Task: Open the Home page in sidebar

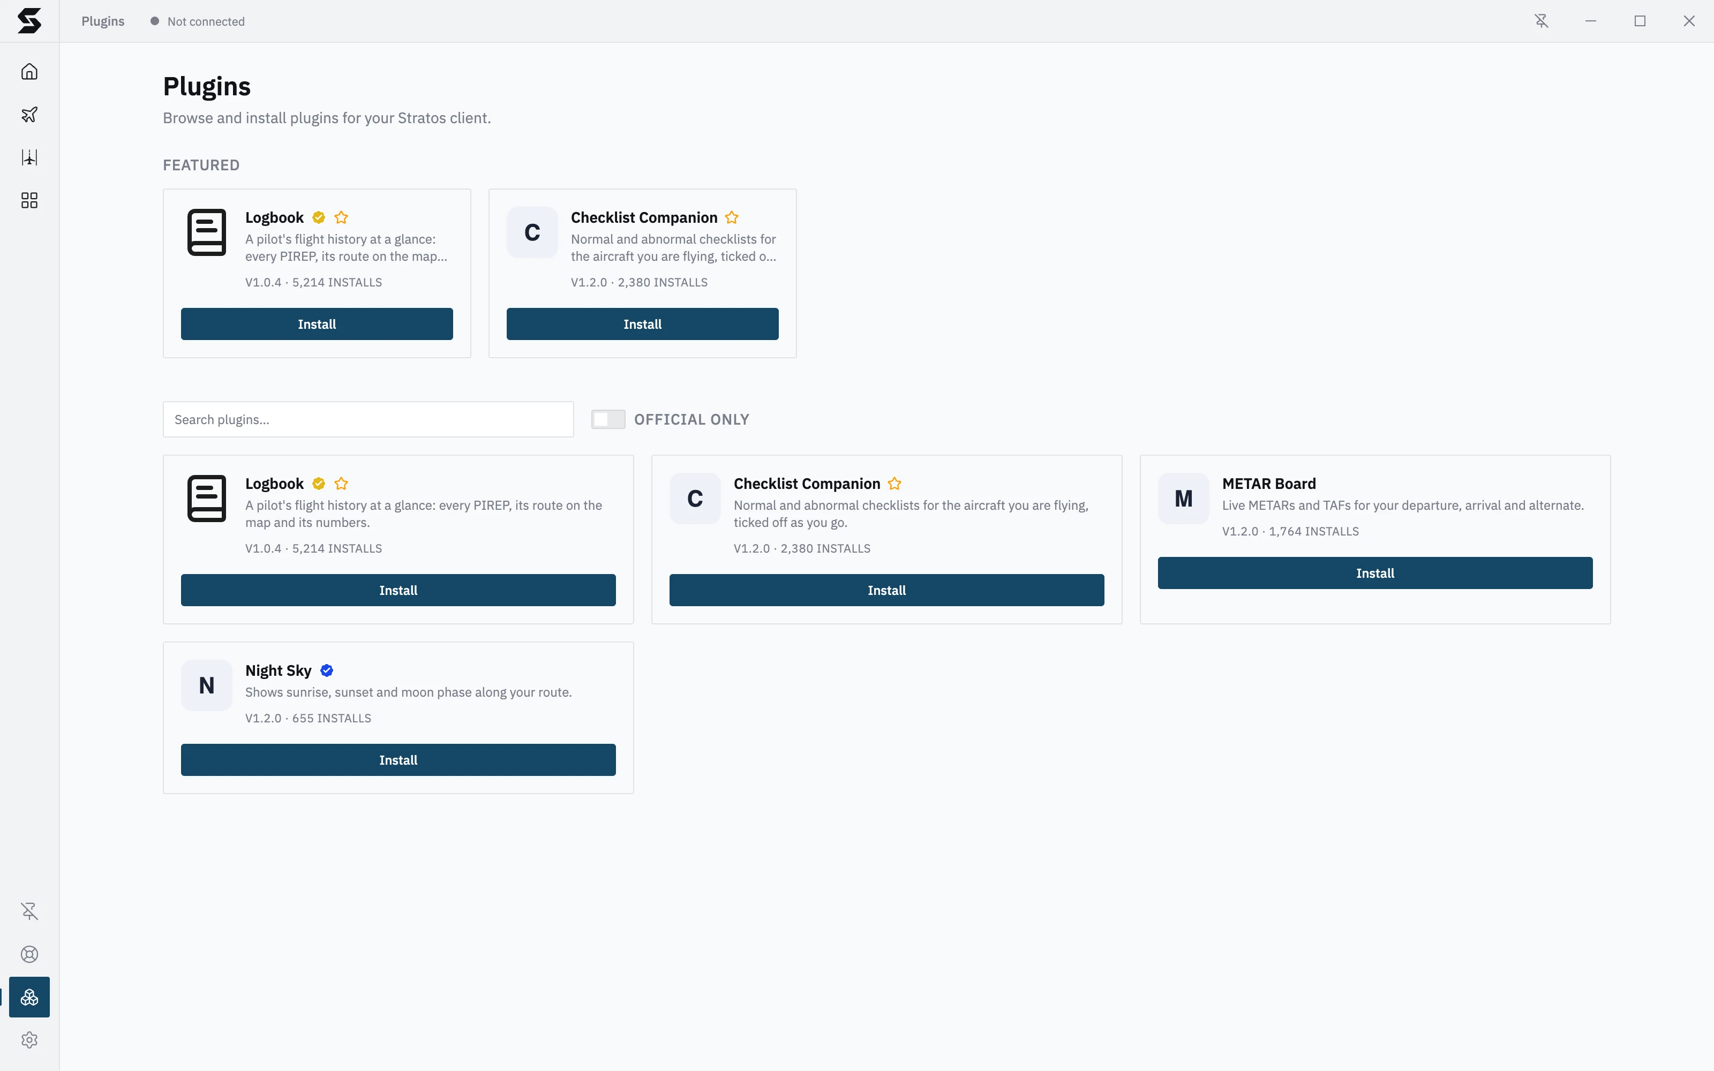Action: 29,72
